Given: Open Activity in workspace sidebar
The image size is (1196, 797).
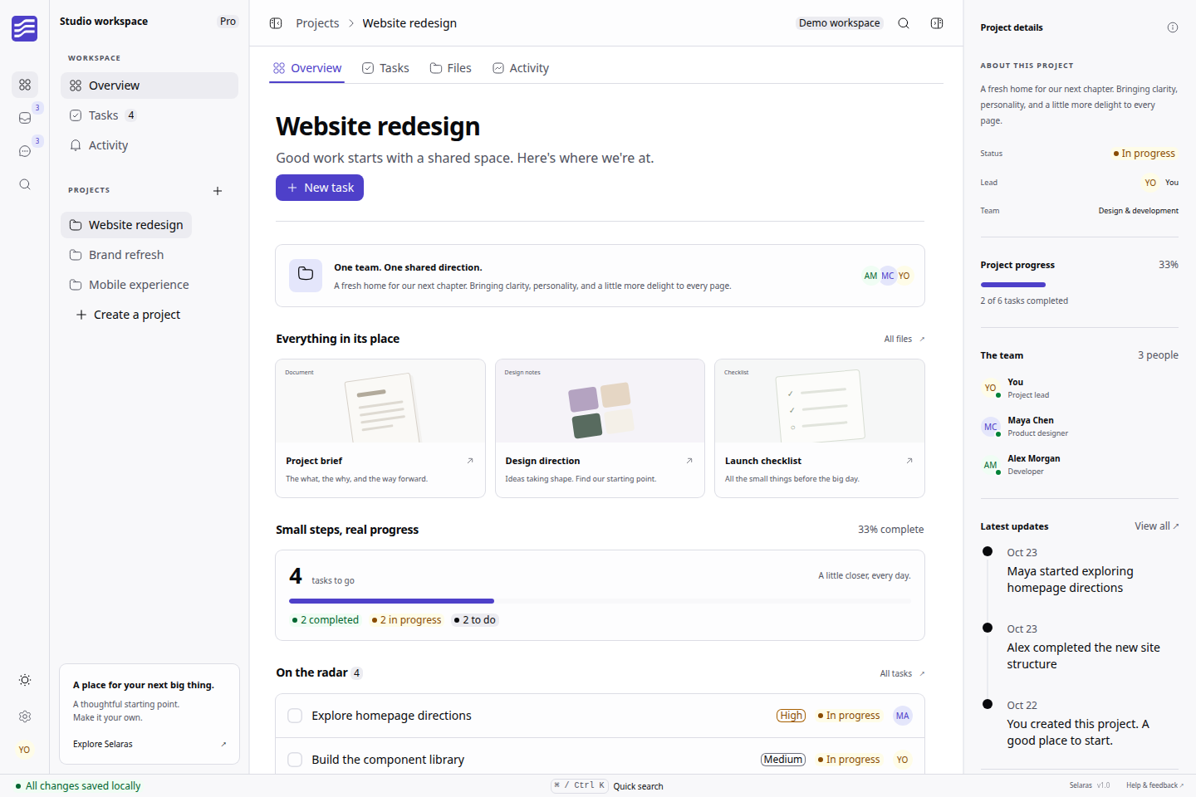Looking at the screenshot, I should tap(149, 145).
